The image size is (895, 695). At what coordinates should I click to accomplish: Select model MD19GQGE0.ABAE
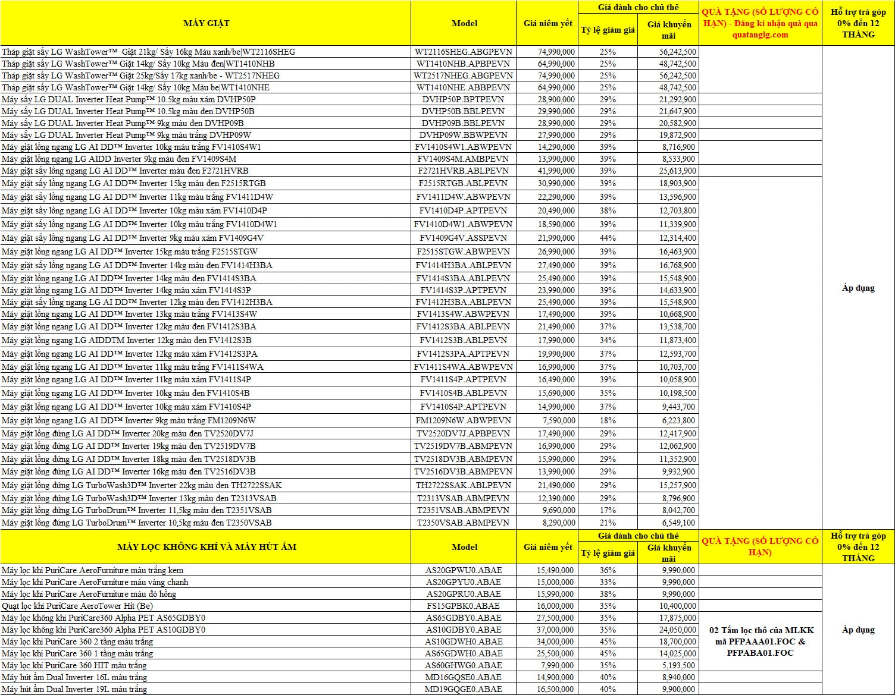[464, 689]
